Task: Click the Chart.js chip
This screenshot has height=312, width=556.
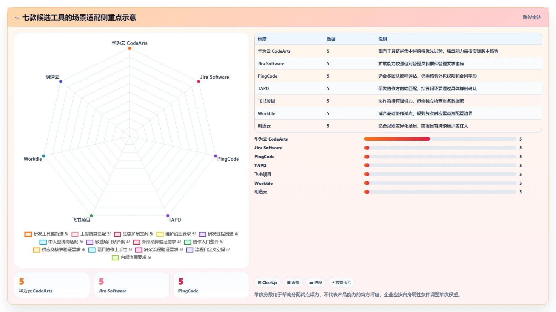Action: pyautogui.click(x=267, y=282)
